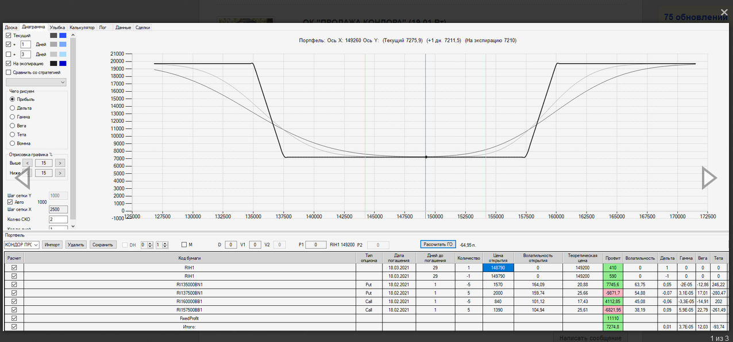Click the Рассчитать ГО button
The width and height of the screenshot is (733, 342).
tap(438, 244)
